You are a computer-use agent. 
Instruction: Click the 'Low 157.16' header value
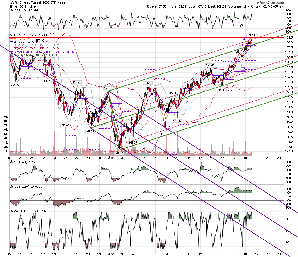coord(197,6)
